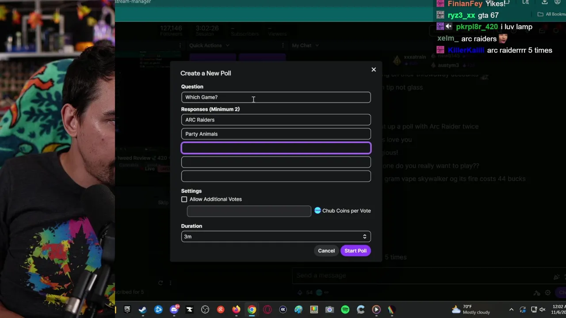Click the Chub Coins per Vote field
This screenshot has width=566, height=318.
tap(249, 211)
